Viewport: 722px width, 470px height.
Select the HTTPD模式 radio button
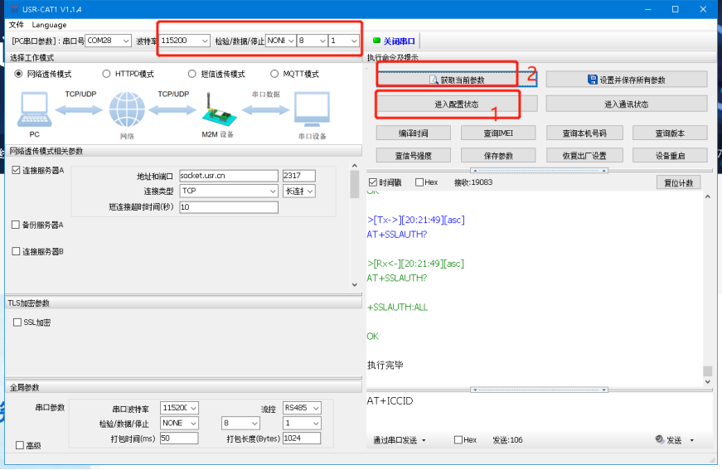click(106, 74)
